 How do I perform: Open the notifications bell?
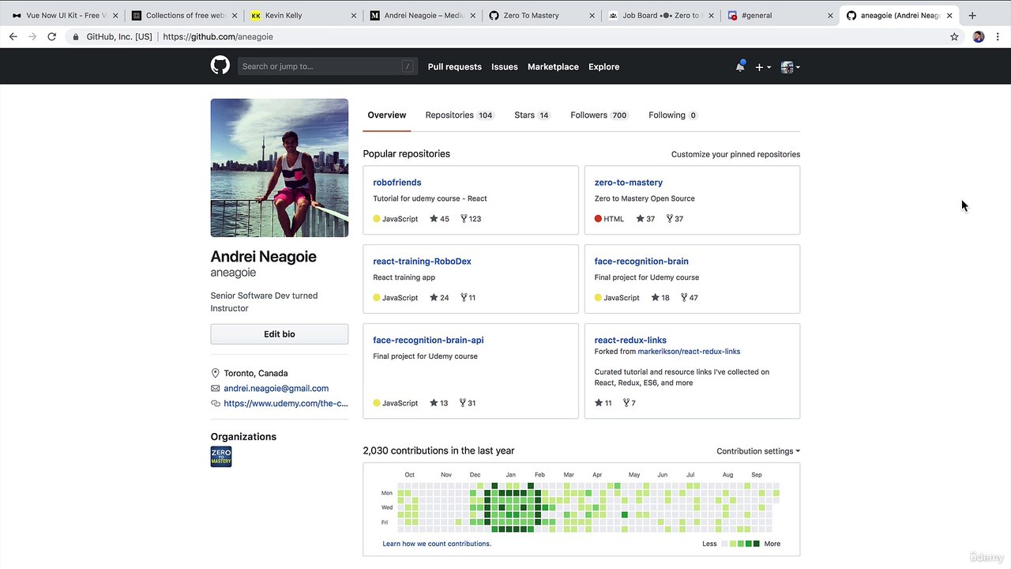pyautogui.click(x=740, y=67)
